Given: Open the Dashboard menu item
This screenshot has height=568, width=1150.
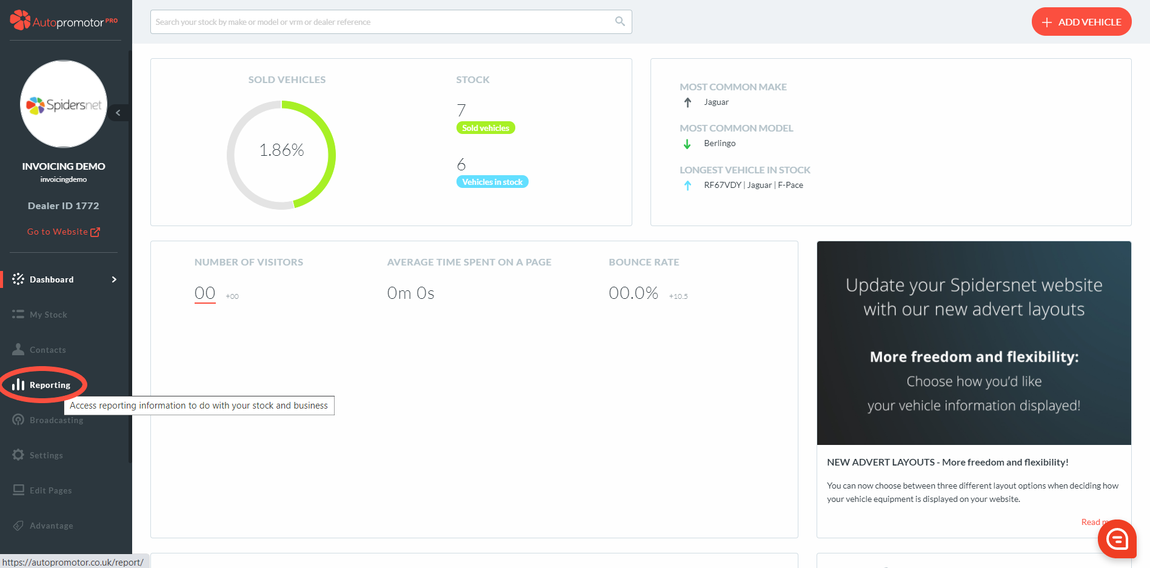Looking at the screenshot, I should pos(52,279).
